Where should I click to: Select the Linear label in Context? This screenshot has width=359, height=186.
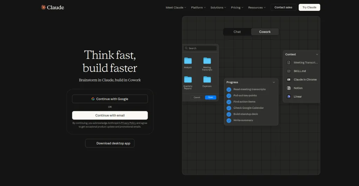point(298,96)
